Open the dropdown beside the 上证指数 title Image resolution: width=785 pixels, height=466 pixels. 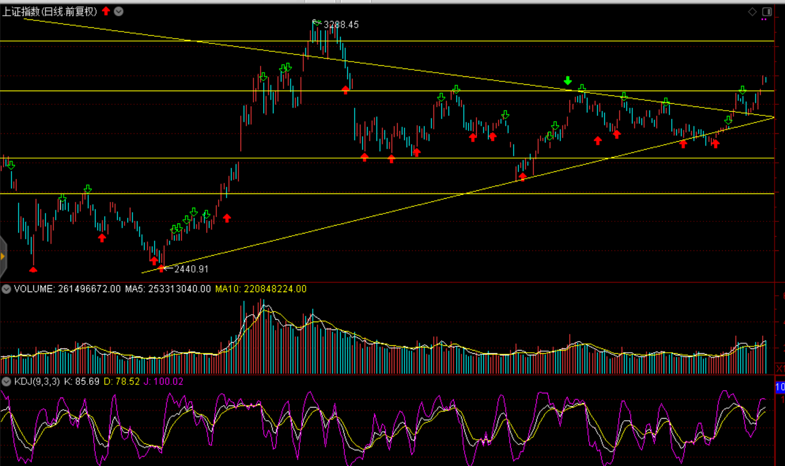point(119,11)
